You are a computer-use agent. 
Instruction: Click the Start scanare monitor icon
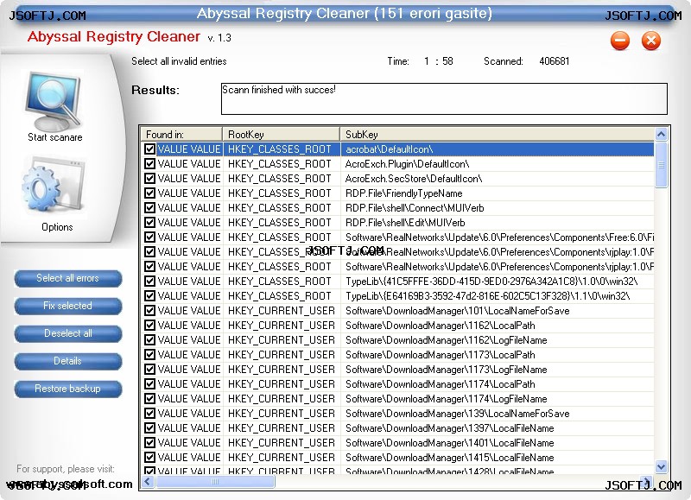pos(54,99)
